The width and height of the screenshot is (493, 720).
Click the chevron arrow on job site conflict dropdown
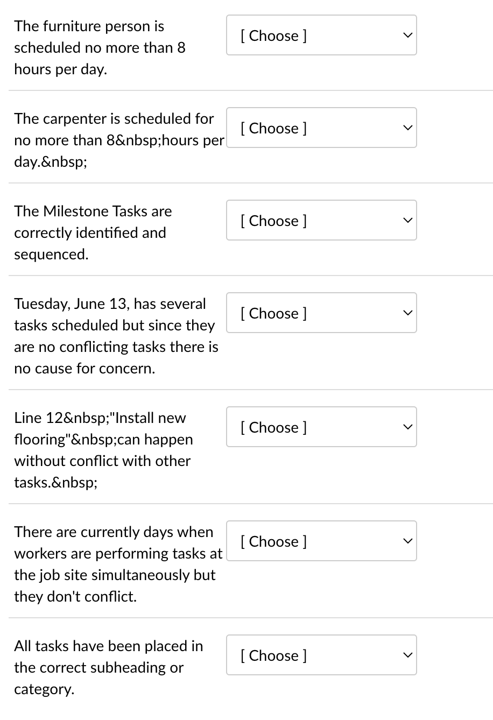point(407,541)
